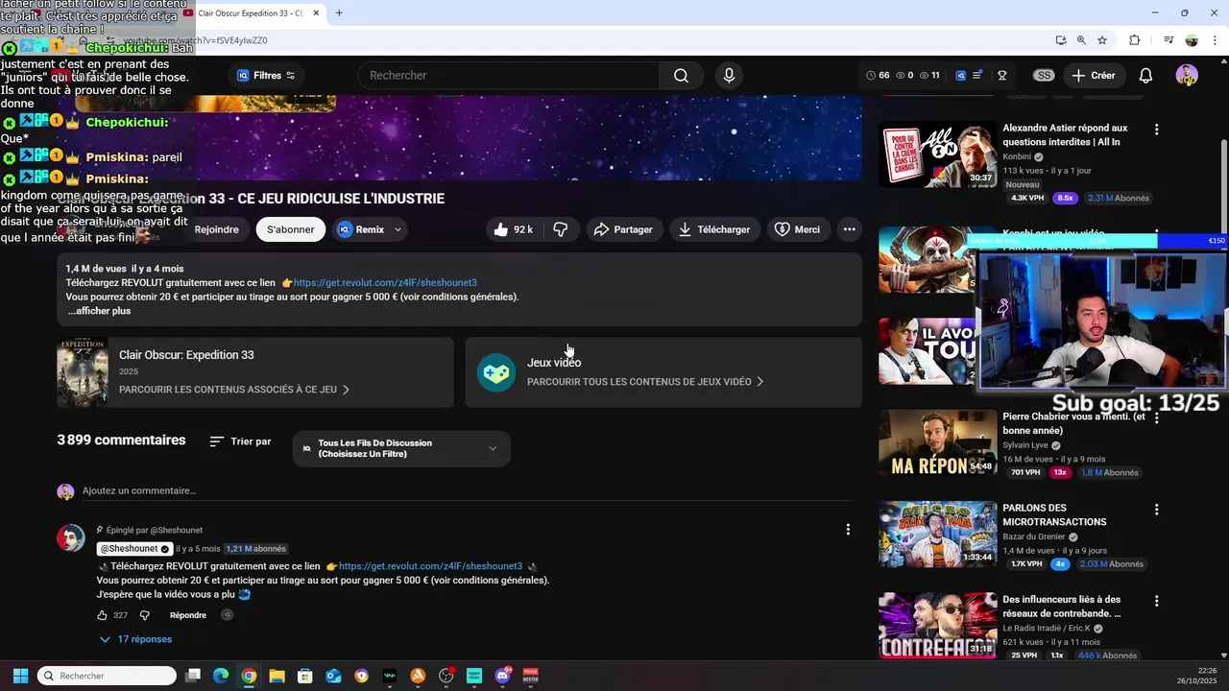Expand the description with ...afficher plus
1229x691 pixels.
pyautogui.click(x=99, y=311)
